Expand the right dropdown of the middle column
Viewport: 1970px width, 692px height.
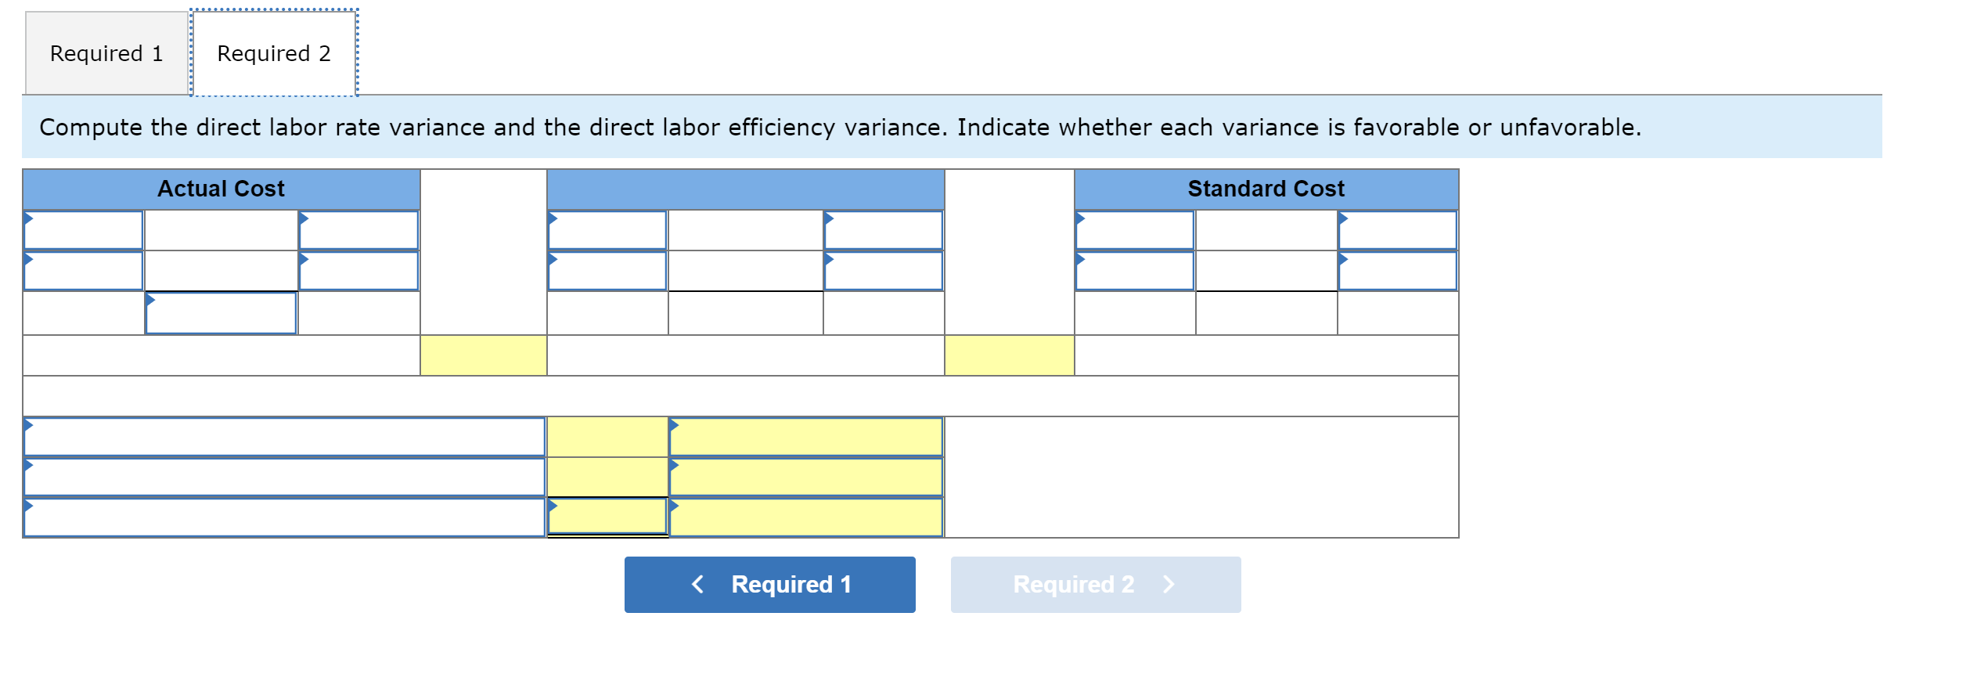point(883,231)
